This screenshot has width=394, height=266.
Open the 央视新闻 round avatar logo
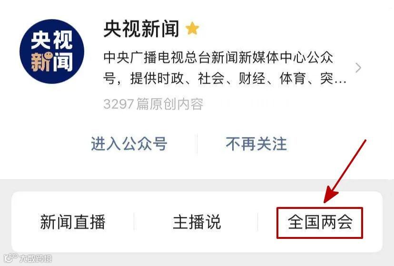(x=52, y=51)
